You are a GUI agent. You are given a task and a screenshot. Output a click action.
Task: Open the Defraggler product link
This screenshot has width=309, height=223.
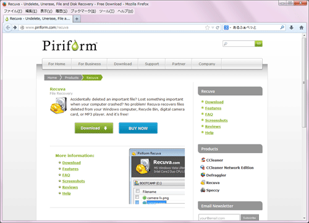[216, 175]
